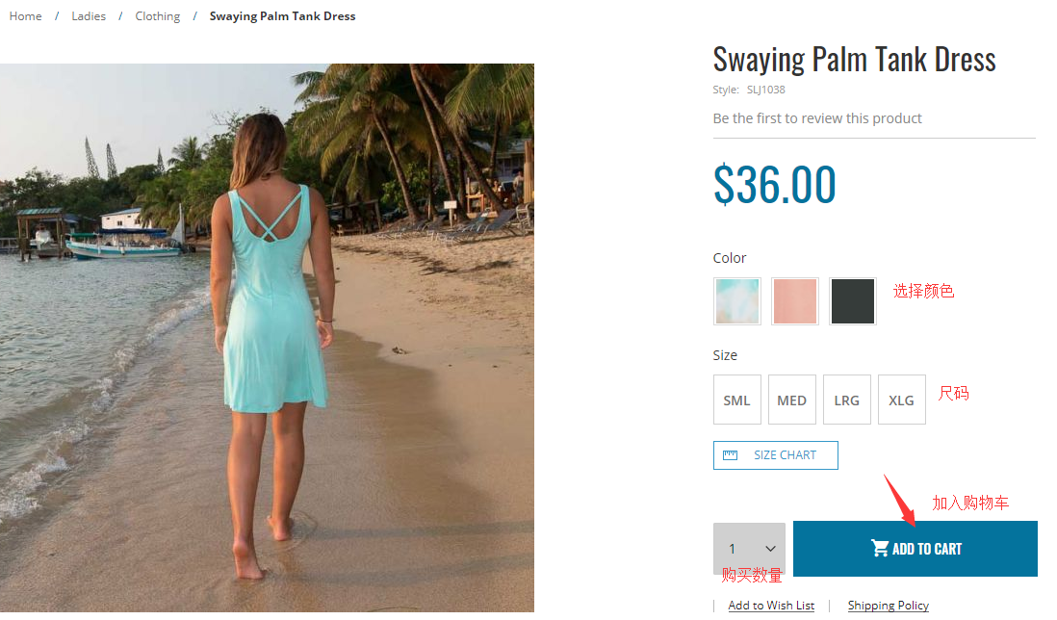Navigate to Ladies breadcrumb category
1057x620 pixels.
pos(89,16)
